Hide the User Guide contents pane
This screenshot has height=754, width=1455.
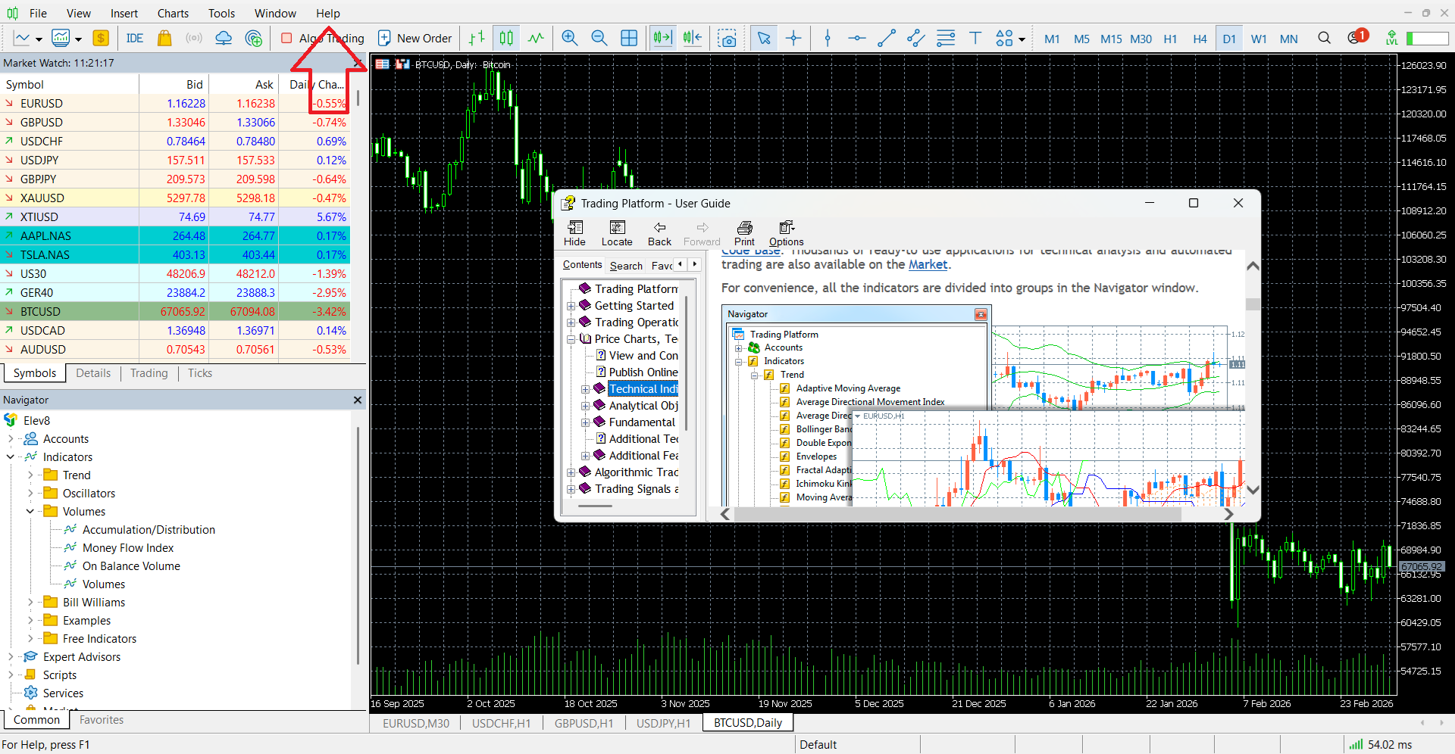574,233
